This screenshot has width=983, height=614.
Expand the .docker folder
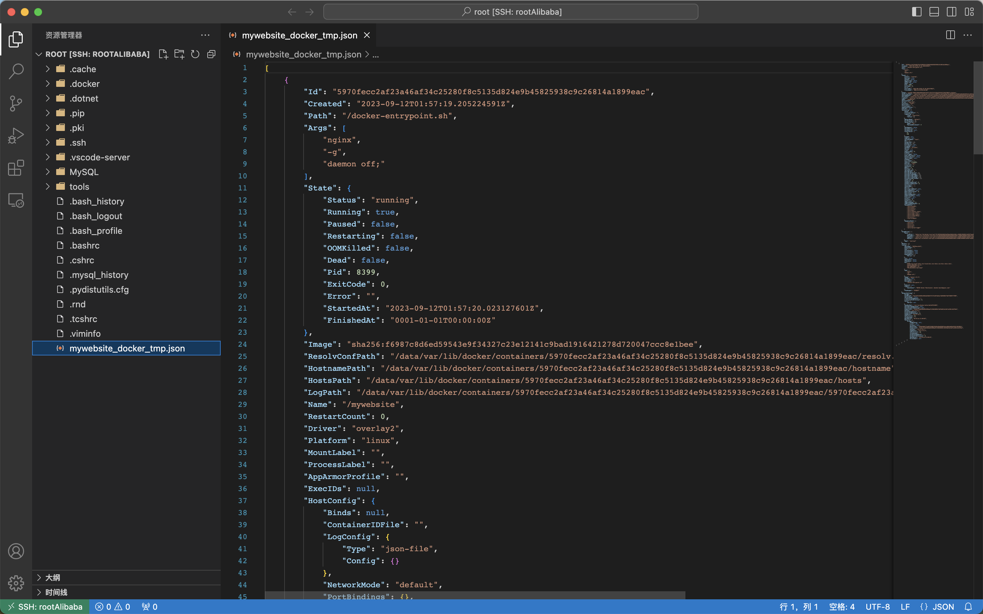click(84, 84)
